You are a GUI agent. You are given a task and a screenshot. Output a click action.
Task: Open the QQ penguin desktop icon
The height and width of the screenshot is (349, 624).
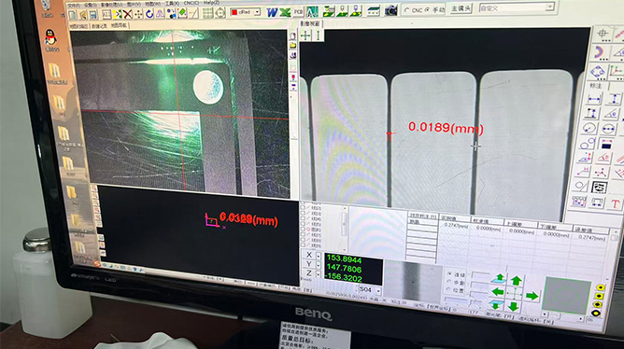[51, 38]
